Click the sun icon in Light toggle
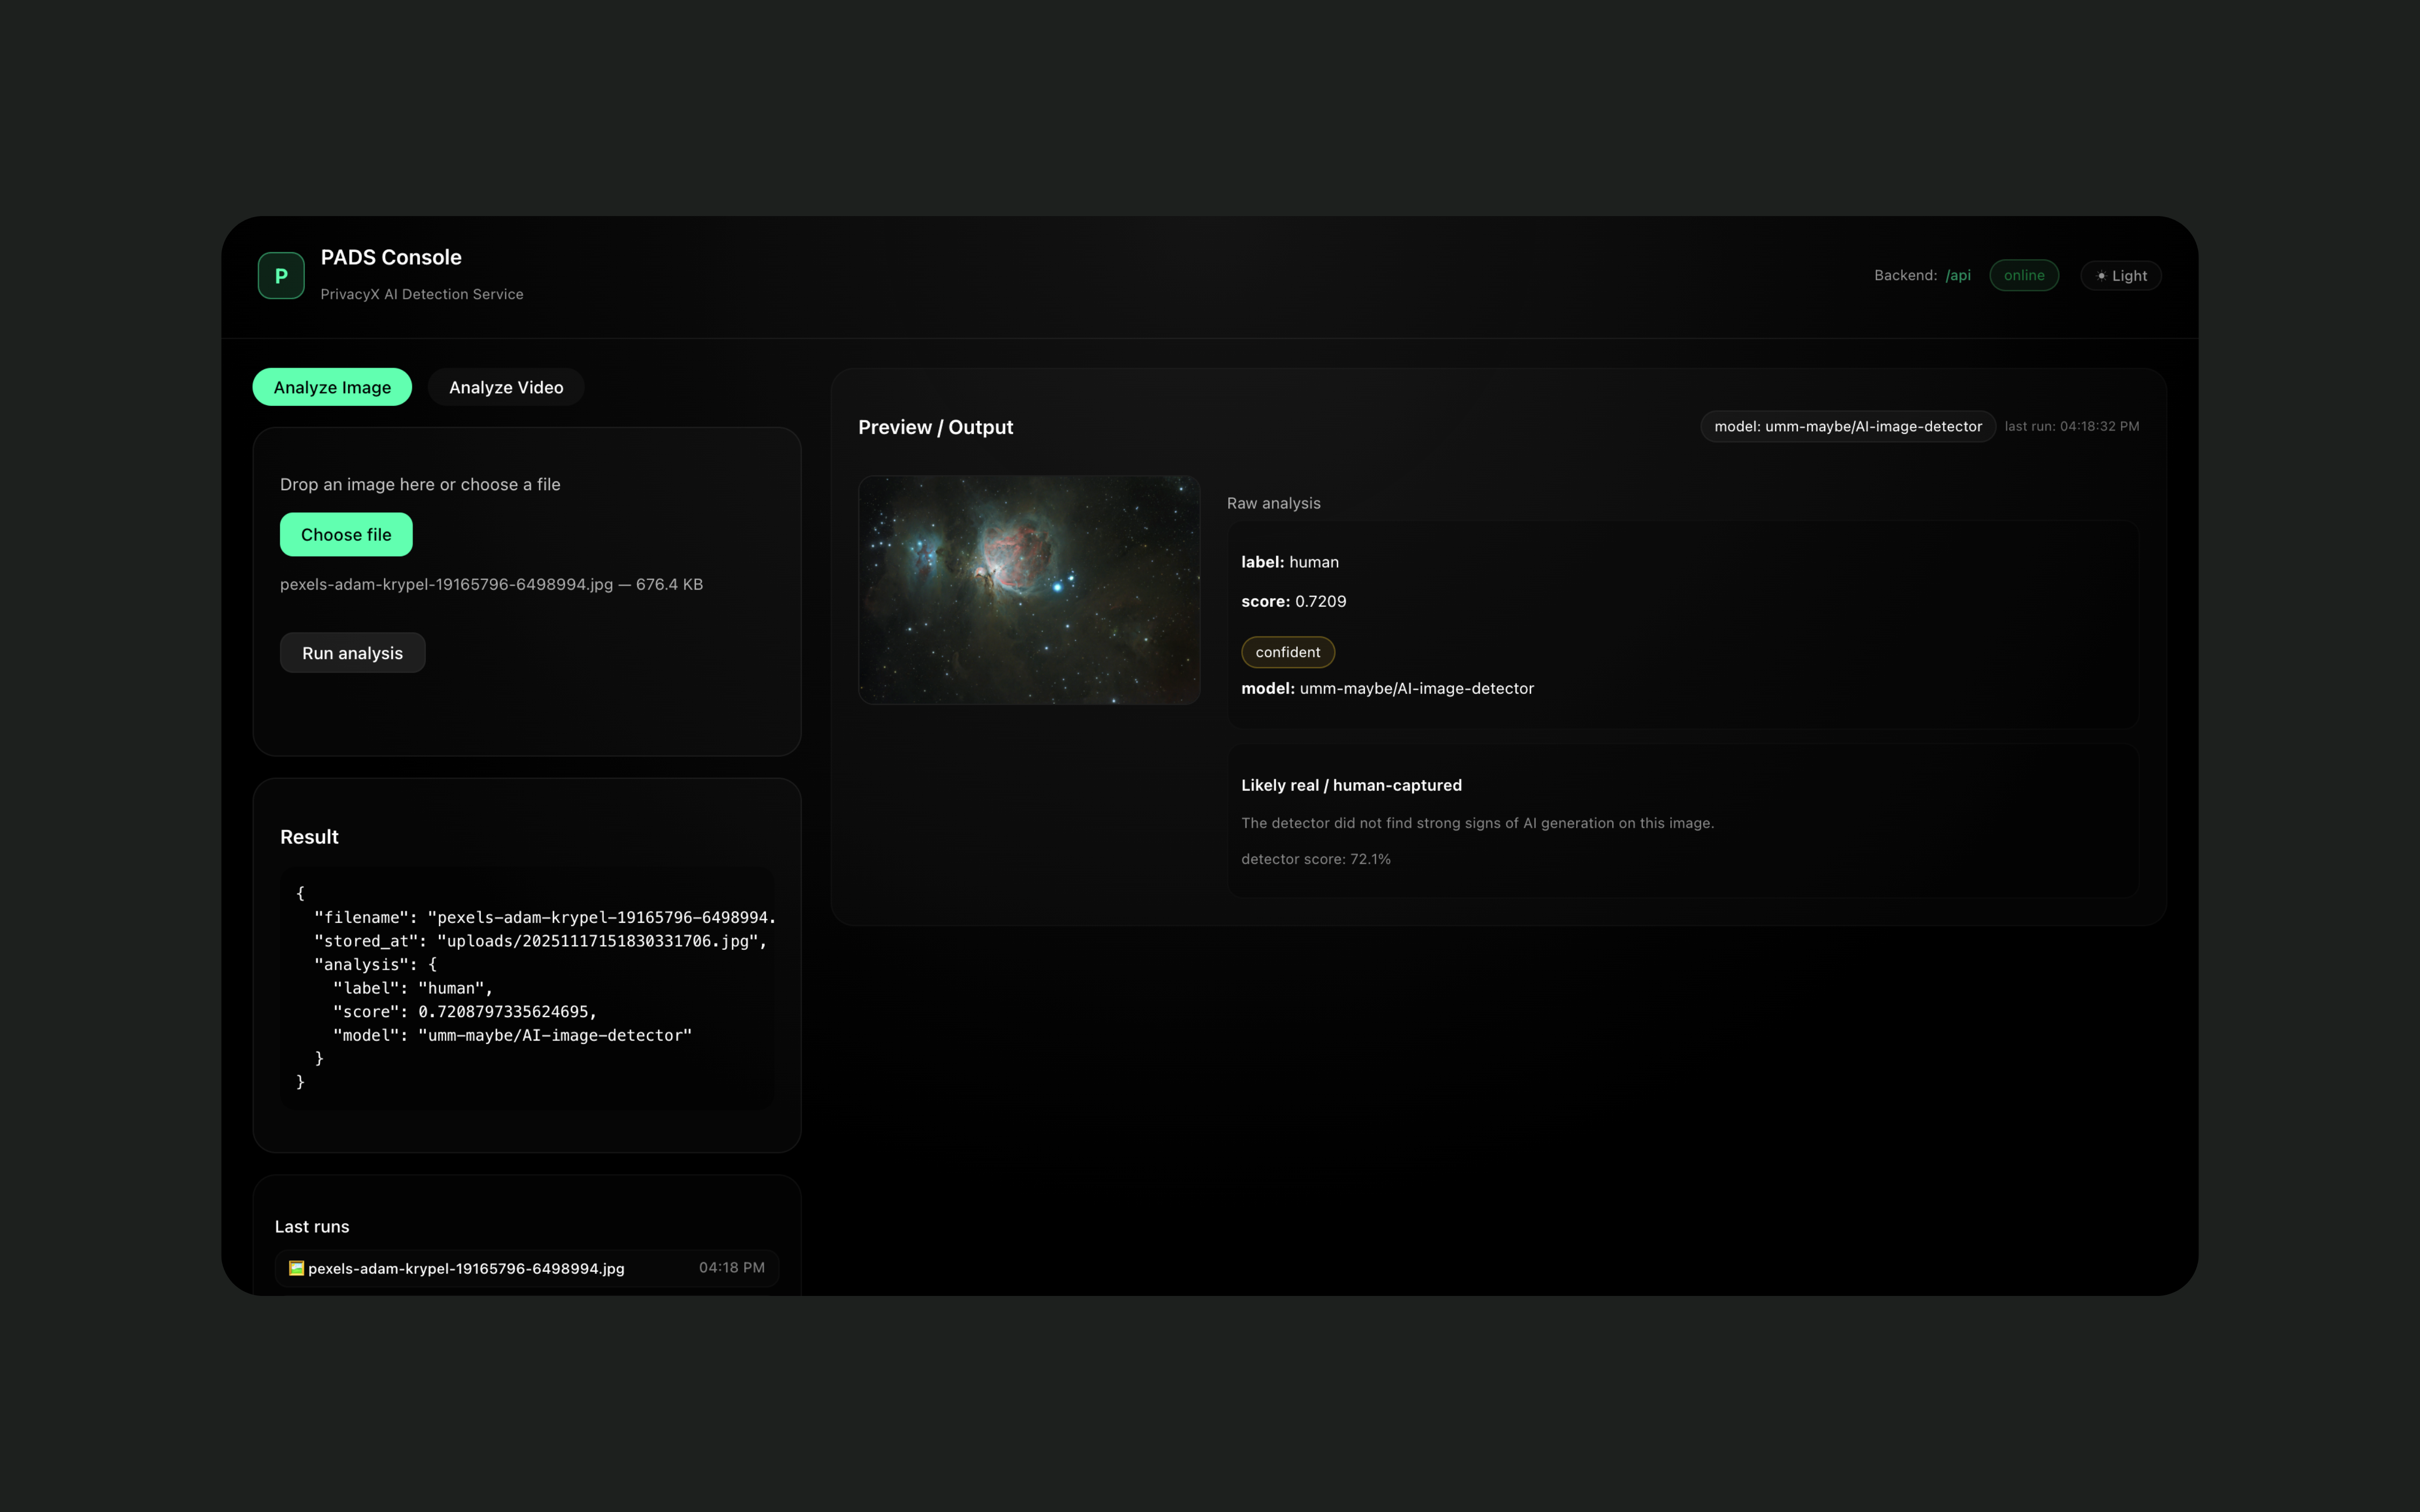 [2101, 276]
